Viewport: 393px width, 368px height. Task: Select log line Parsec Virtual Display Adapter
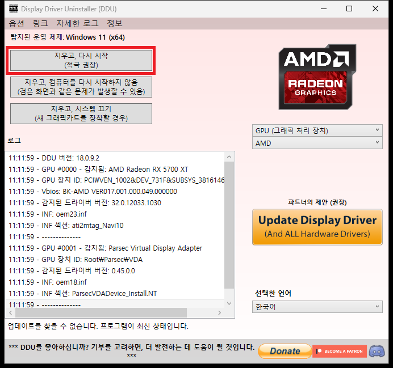[x=115, y=248]
